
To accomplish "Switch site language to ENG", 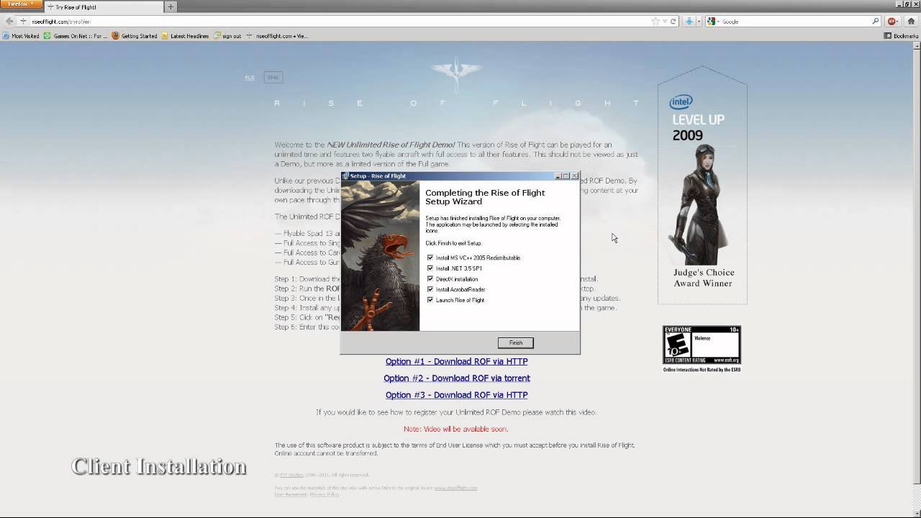I will [273, 77].
